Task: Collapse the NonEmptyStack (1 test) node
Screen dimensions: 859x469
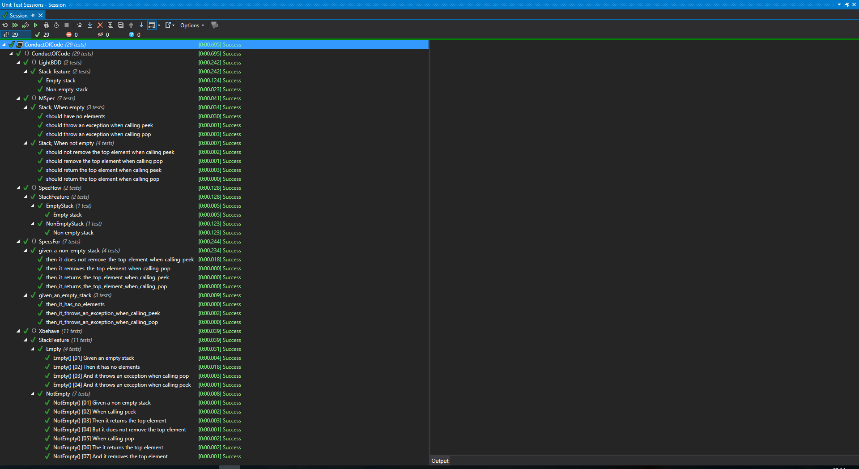Action: 33,224
